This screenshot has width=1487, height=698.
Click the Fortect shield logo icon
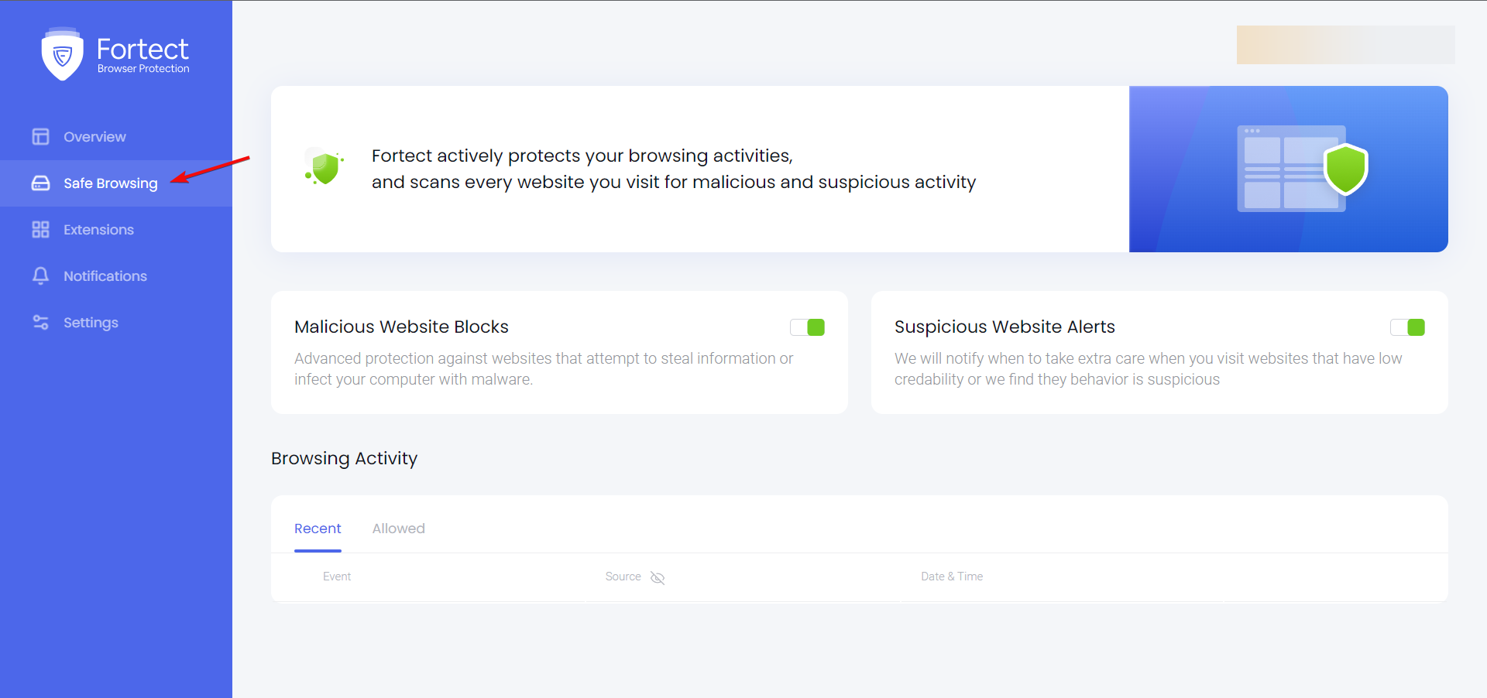(62, 54)
